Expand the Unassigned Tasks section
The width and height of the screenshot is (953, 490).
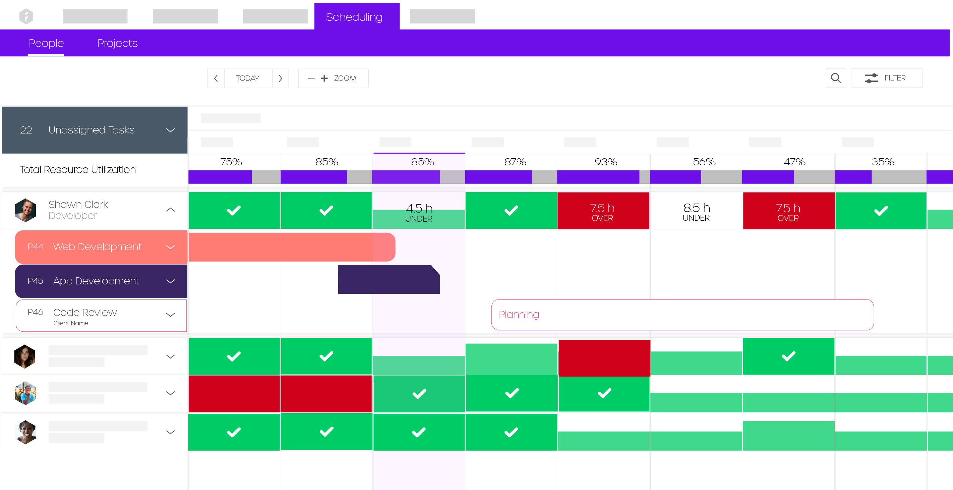pyautogui.click(x=172, y=129)
